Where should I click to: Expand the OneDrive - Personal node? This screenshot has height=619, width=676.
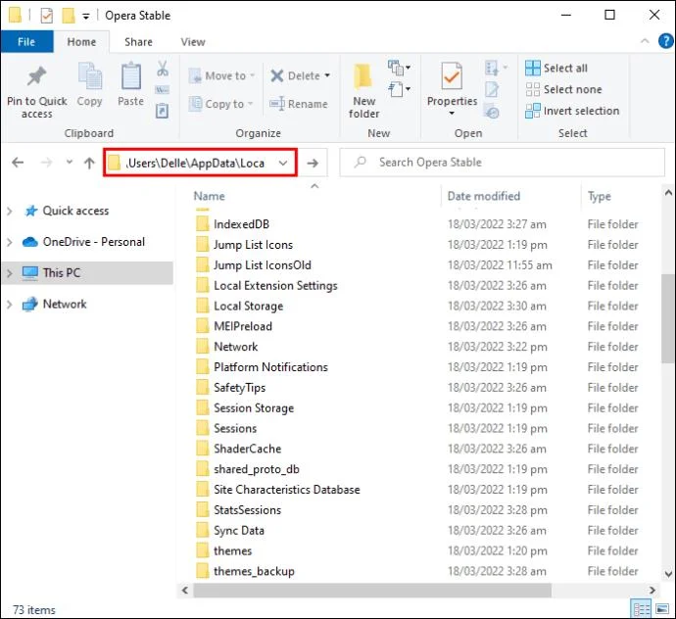[10, 242]
